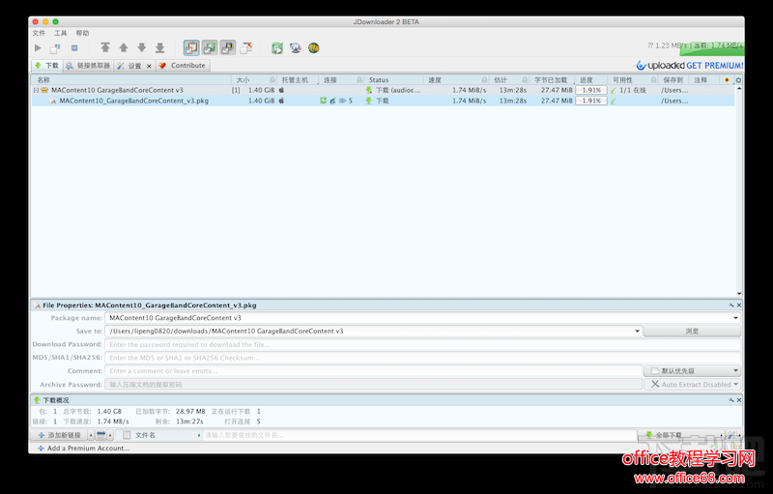Toggle auto reconnect toolbar button
Screen dimensions: 773x494
tap(210, 47)
